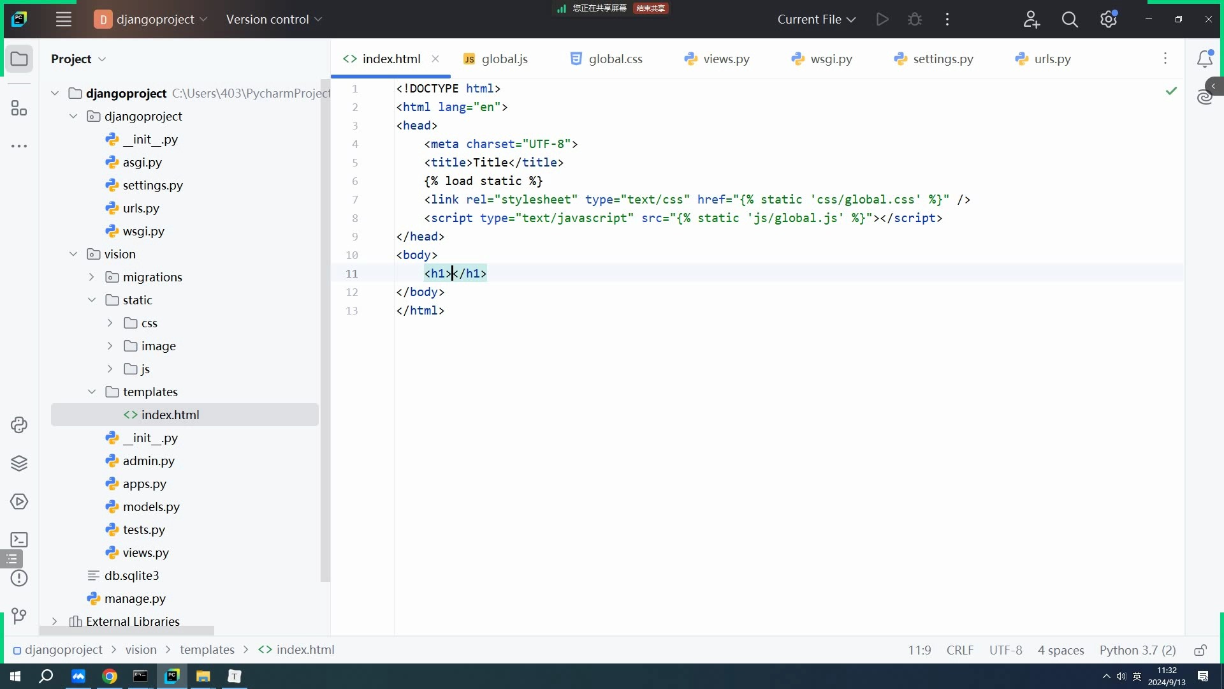Viewport: 1224px width, 689px height.
Task: Collapse the static folder
Action: pyautogui.click(x=92, y=300)
